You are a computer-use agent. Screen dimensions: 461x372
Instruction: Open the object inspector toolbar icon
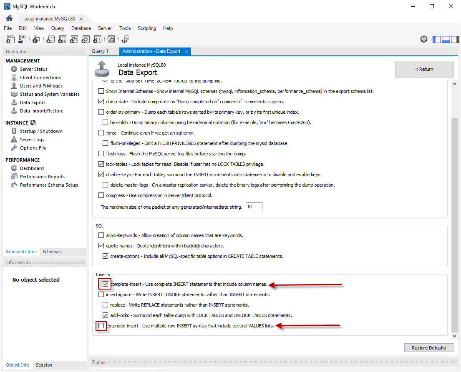pos(36,39)
